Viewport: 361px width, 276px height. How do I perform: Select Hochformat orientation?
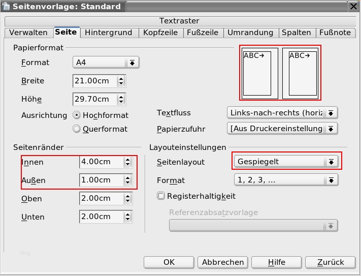[77, 115]
